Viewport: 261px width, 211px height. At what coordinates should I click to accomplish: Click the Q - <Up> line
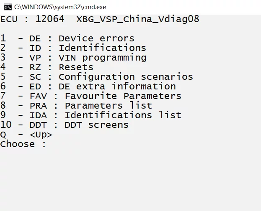click(x=26, y=135)
